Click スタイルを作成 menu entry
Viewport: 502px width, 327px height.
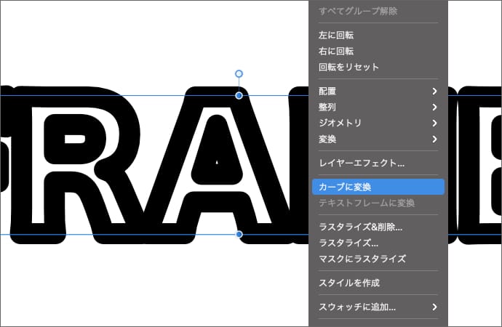[x=349, y=283]
